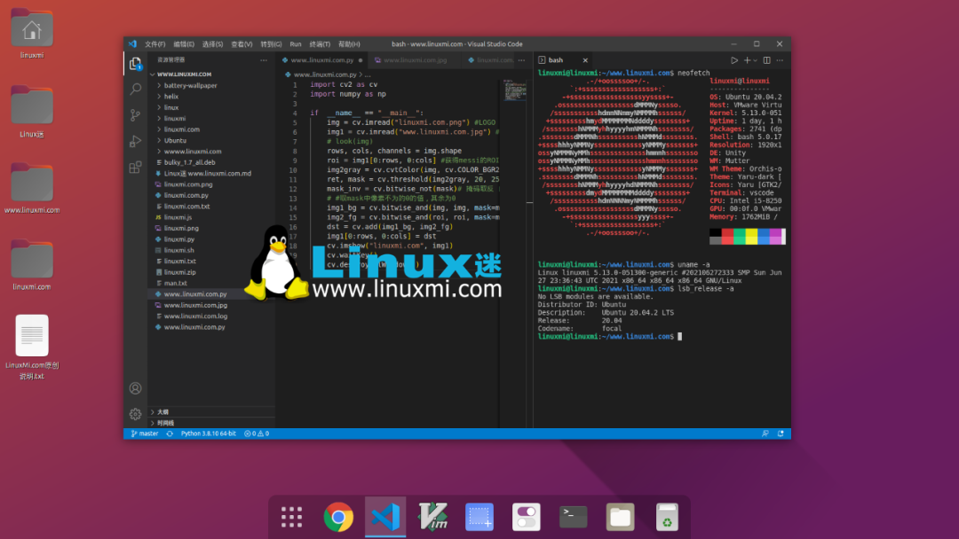The image size is (959, 539).
Task: Click Python 3.8.10 64-bit interpreter selector
Action: (x=208, y=434)
